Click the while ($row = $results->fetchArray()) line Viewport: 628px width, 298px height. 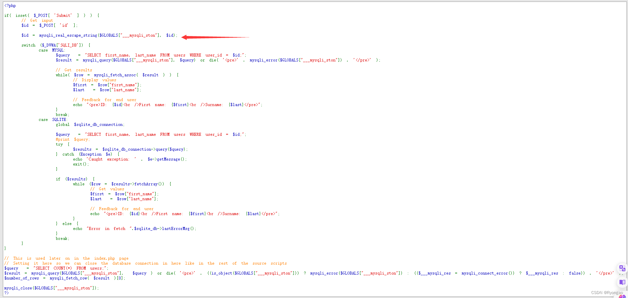[x=122, y=184]
